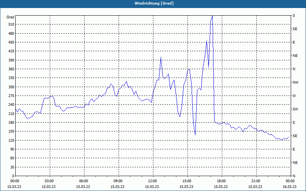
Task: Select the 21:00 time label
Action: click(x=256, y=181)
